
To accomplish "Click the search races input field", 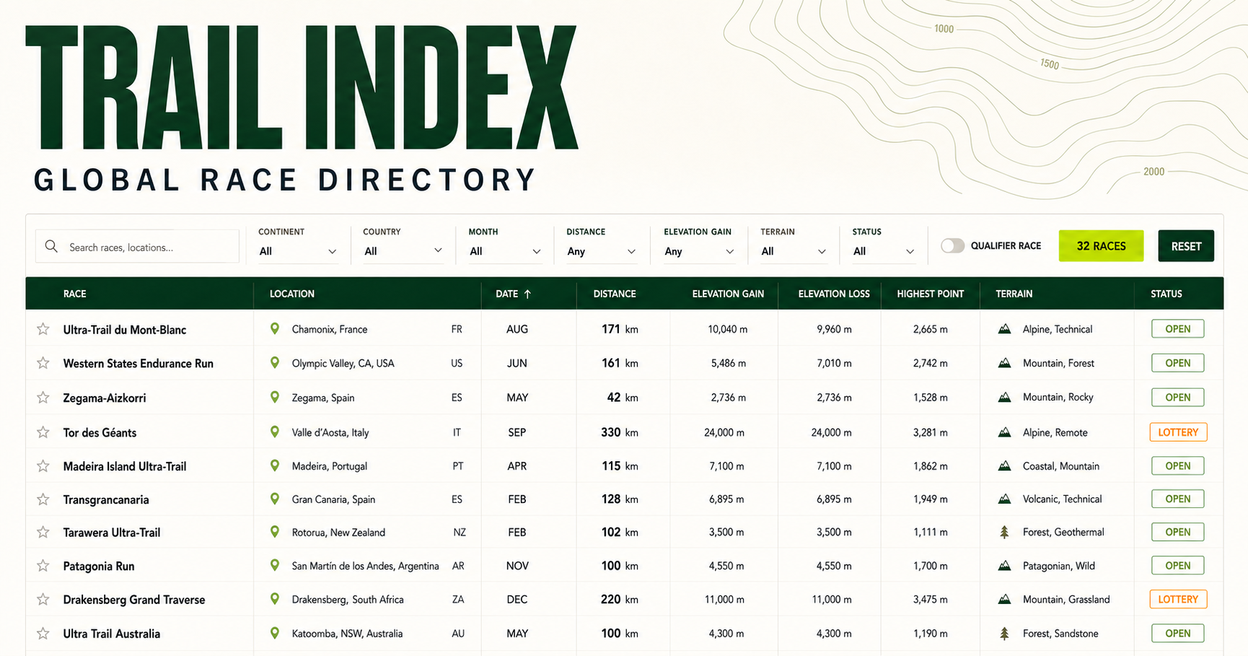I will coord(137,246).
